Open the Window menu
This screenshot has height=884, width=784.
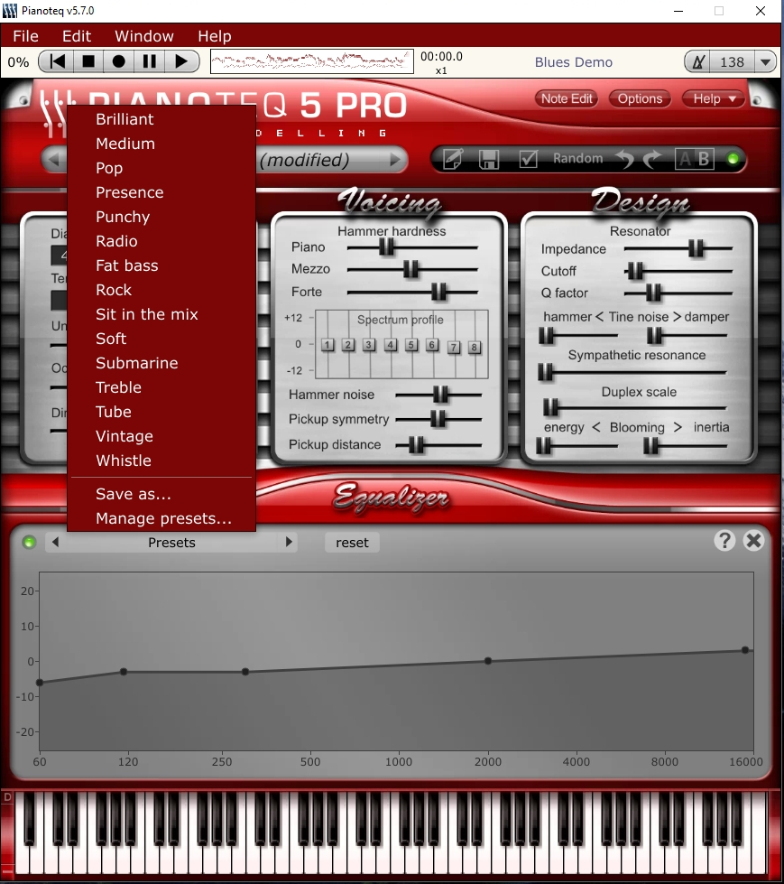pos(144,36)
